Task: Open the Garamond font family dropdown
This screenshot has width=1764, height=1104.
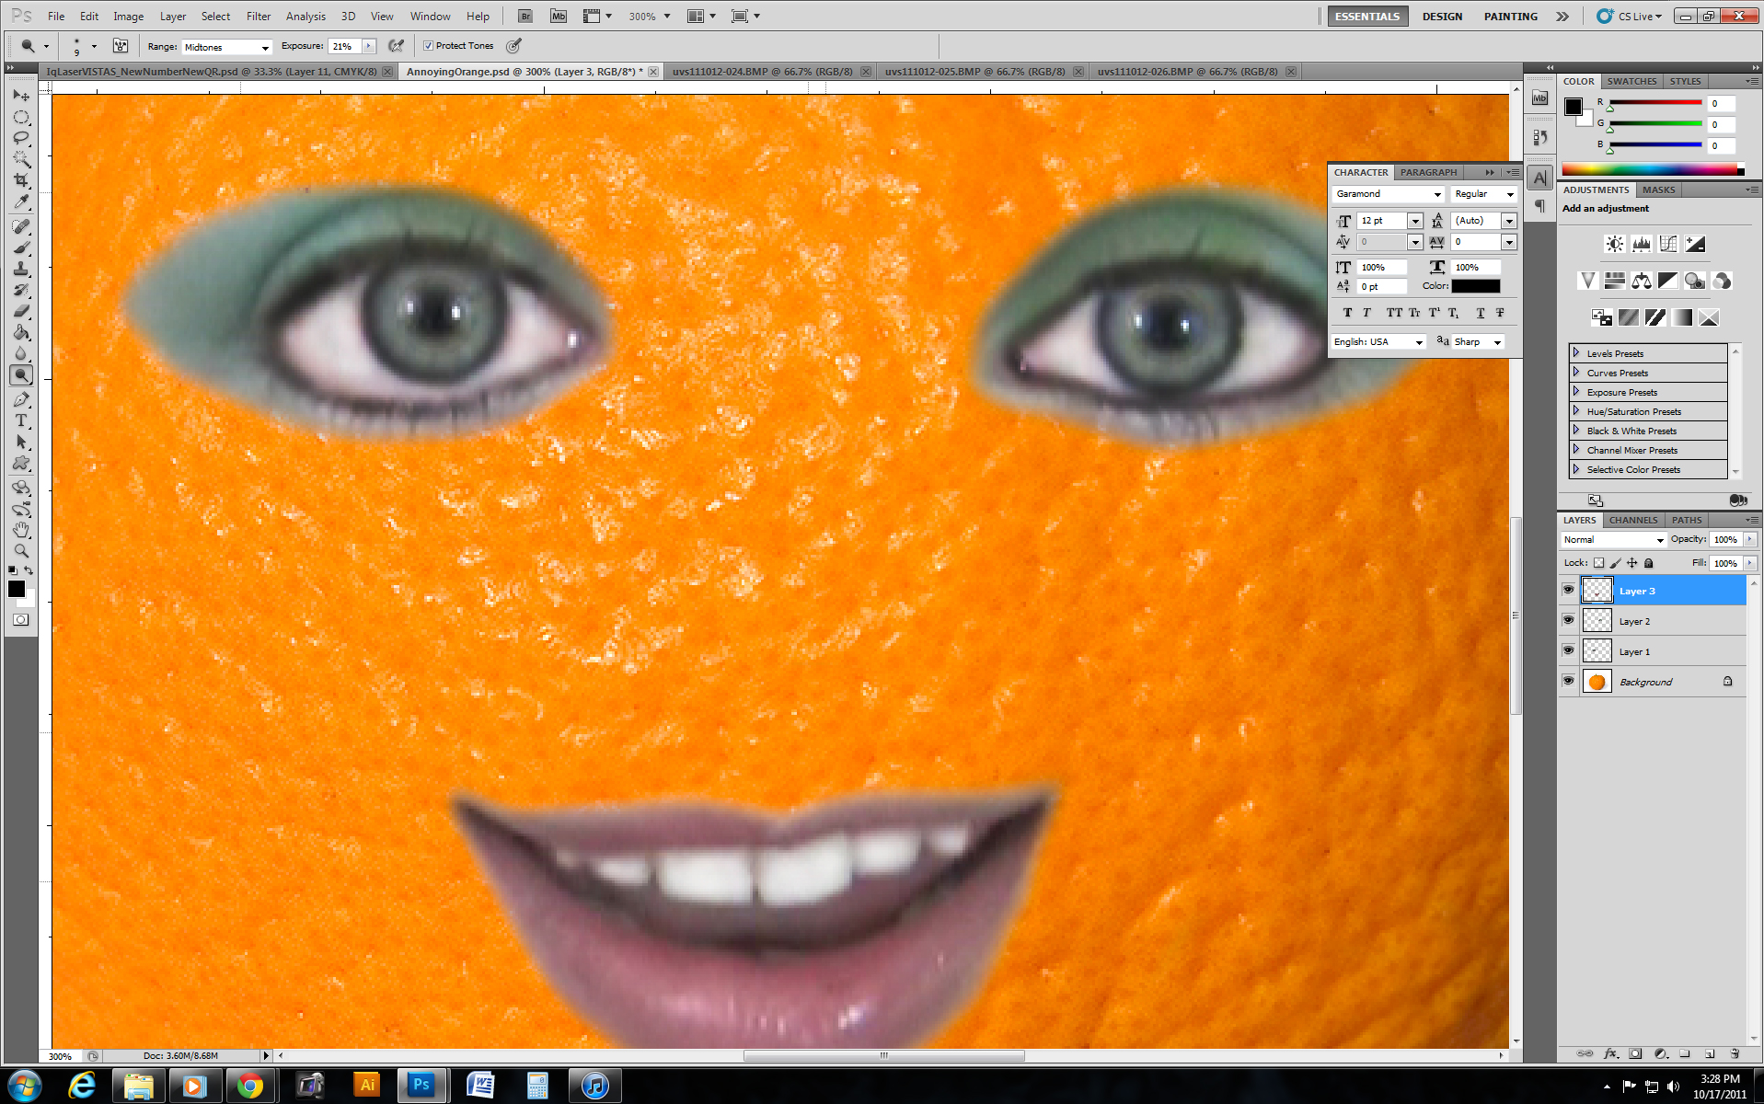Action: click(x=1388, y=194)
